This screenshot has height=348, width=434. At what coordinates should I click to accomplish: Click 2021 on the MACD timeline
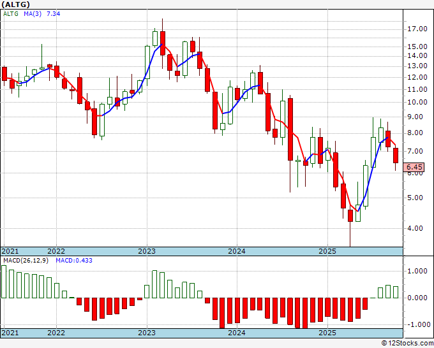point(10,333)
